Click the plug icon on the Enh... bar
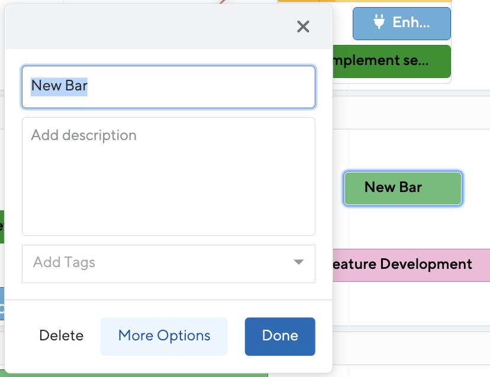The height and width of the screenshot is (377, 490). (379, 21)
